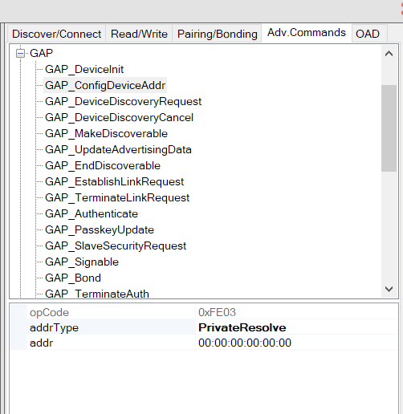Switch to the Discover/Connect tab

56,34
